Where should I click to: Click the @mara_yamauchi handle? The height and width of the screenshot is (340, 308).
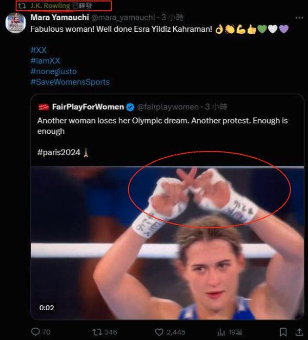pos(123,18)
